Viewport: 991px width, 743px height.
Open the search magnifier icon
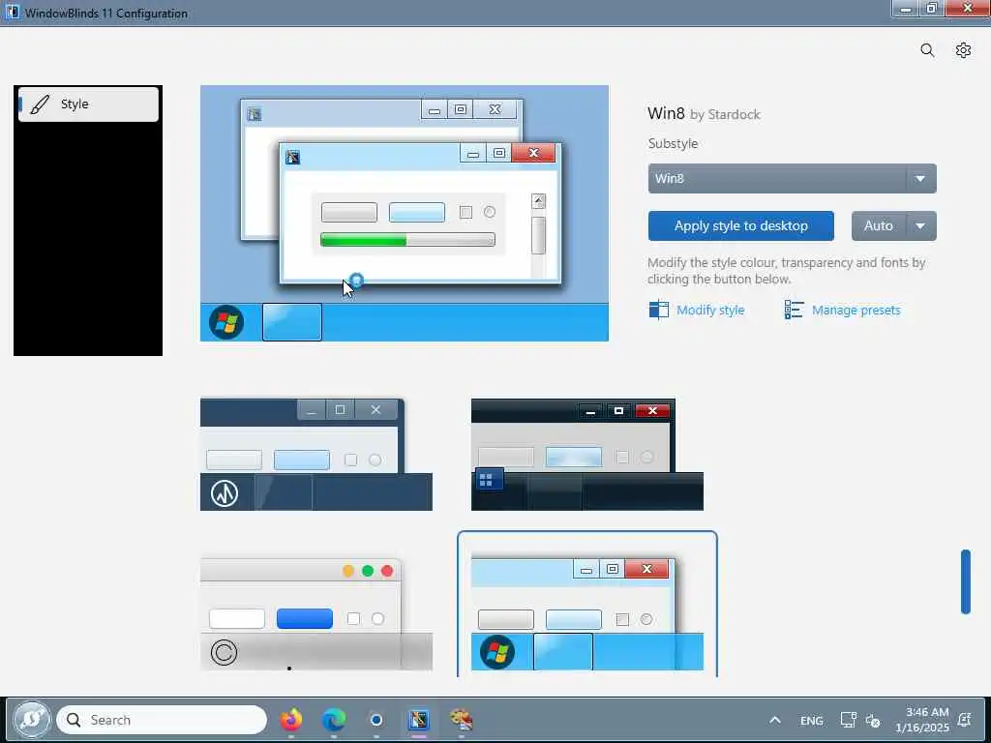coord(927,50)
